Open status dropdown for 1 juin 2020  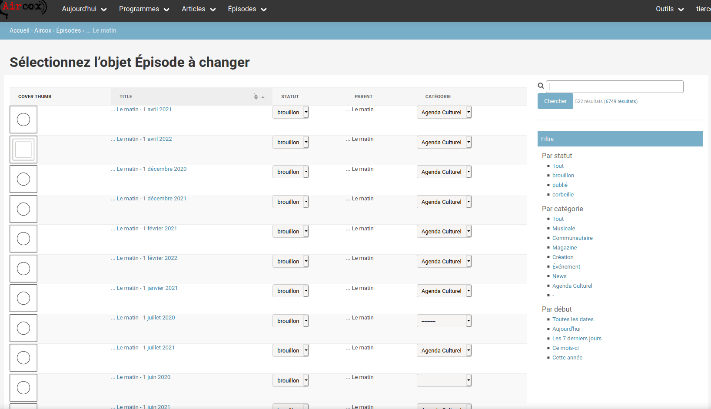click(x=290, y=381)
